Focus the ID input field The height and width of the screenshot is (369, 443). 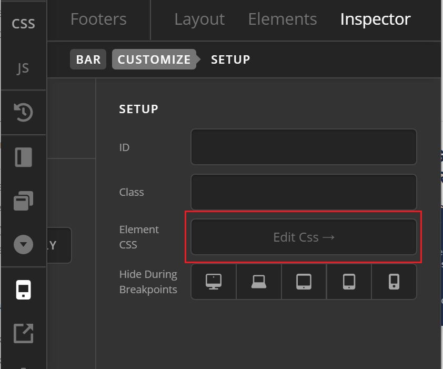[304, 147]
